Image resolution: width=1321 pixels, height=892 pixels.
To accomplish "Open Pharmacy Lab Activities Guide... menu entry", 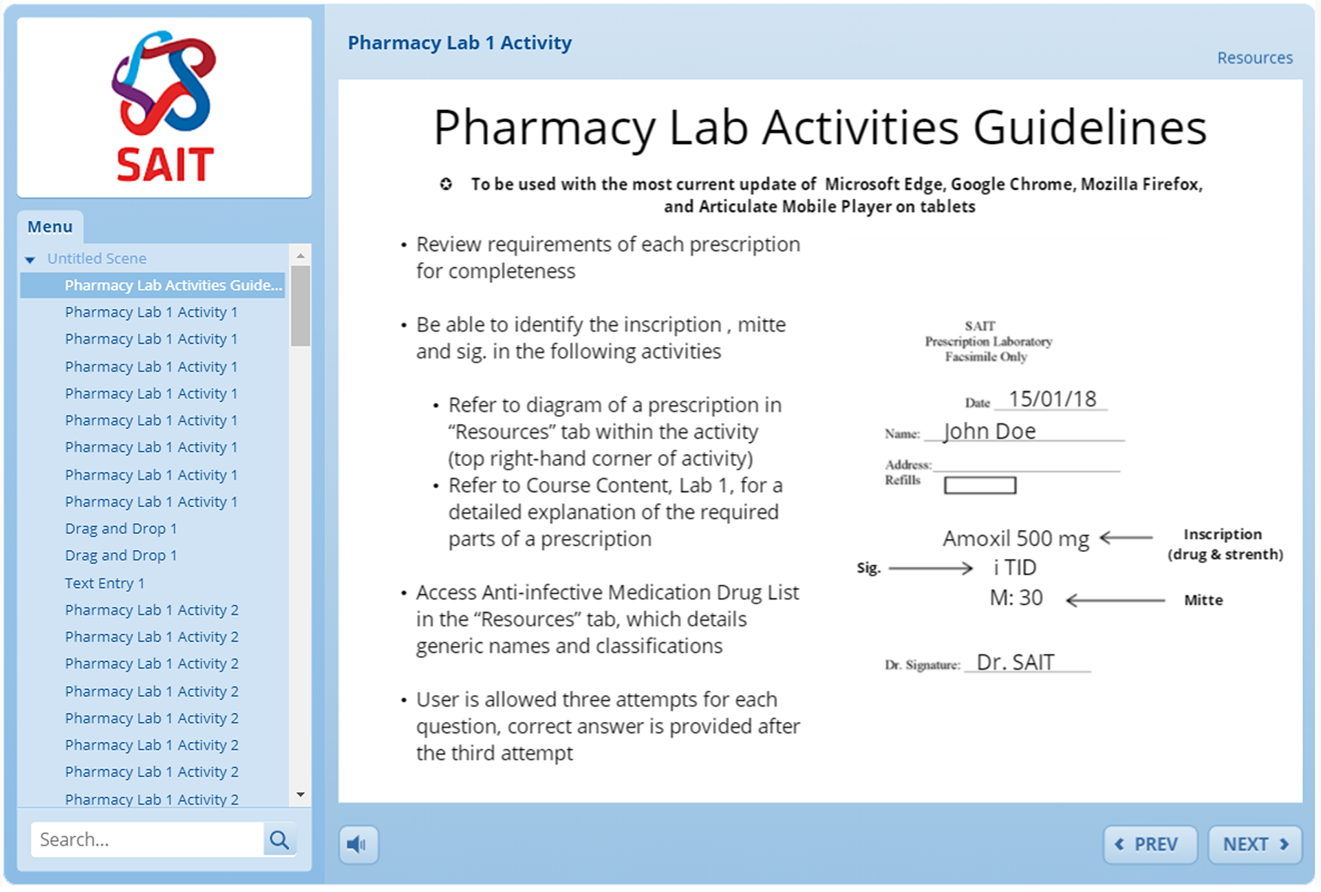I will [153, 285].
